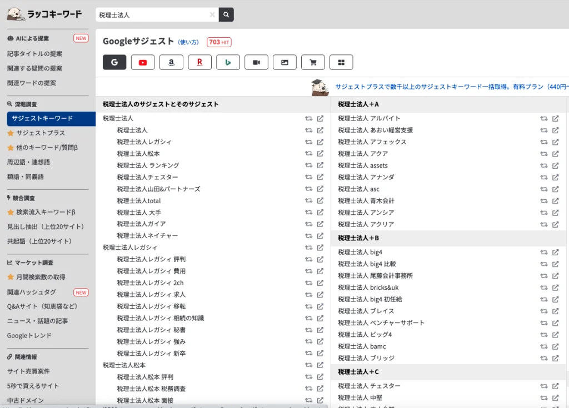This screenshot has width=569, height=408.
Task: Select the Bing suggest source icon
Action: (228, 62)
